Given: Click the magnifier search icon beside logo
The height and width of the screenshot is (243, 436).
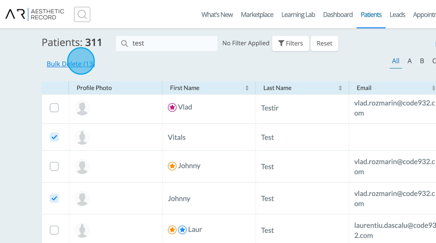Looking at the screenshot, I should coord(82,14).
